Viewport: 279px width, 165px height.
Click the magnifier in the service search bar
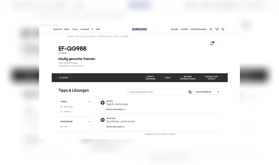pos(190,92)
